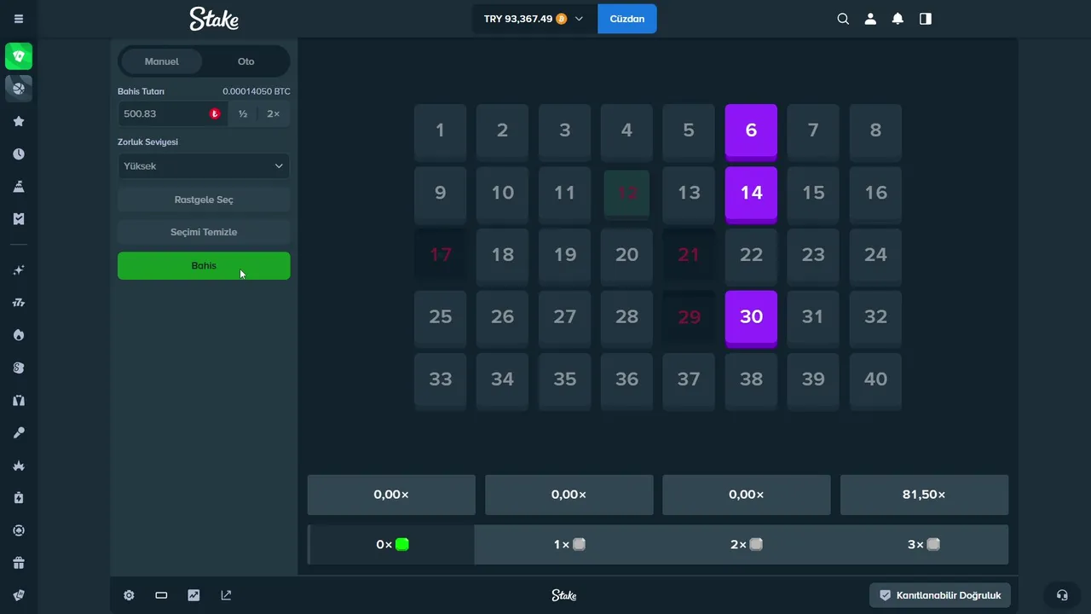
Task: Click the first 0,00× payout box
Action: click(391, 495)
